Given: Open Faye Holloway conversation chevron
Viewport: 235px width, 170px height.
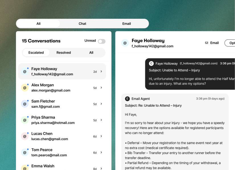Looking at the screenshot, I should pyautogui.click(x=101, y=71).
